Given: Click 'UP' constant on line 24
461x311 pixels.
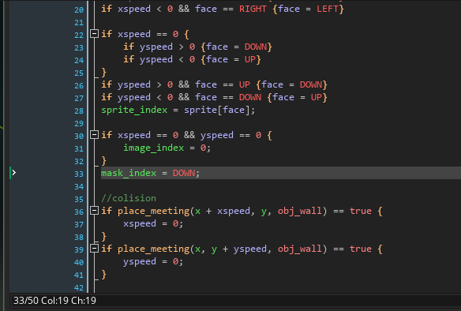Looking at the screenshot, I should tap(250, 59).
